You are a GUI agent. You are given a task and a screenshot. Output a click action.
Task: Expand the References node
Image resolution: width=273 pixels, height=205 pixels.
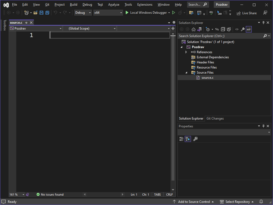click(186, 52)
